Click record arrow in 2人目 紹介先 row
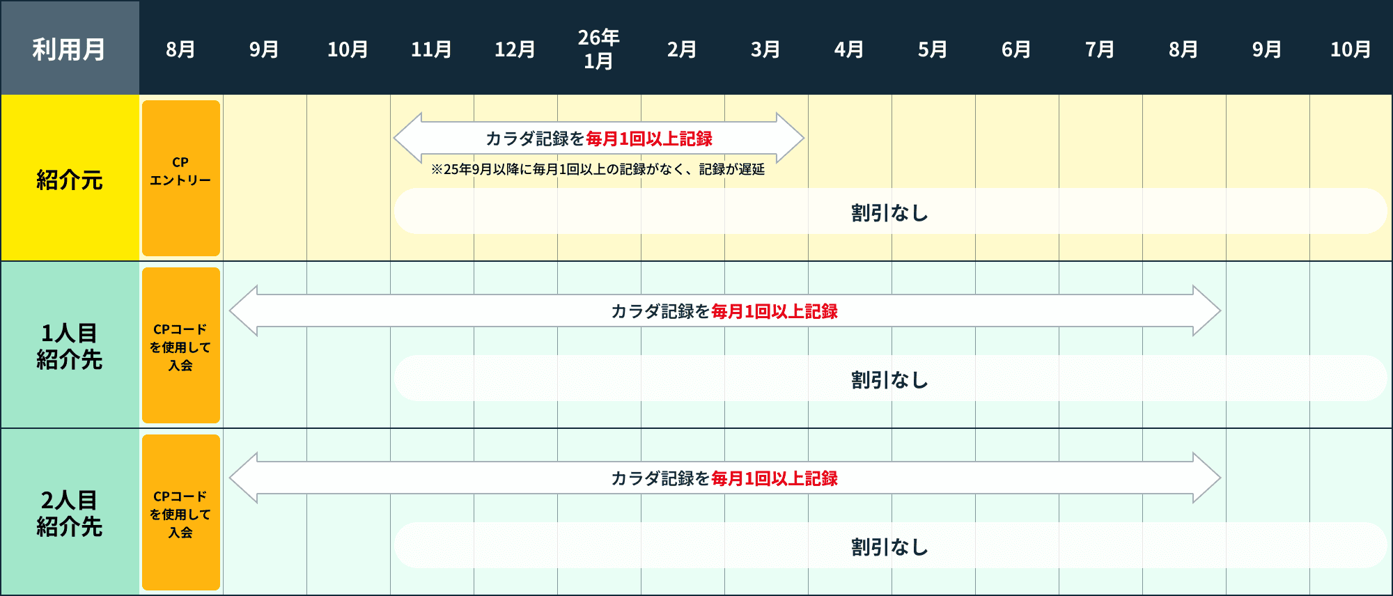 (724, 478)
